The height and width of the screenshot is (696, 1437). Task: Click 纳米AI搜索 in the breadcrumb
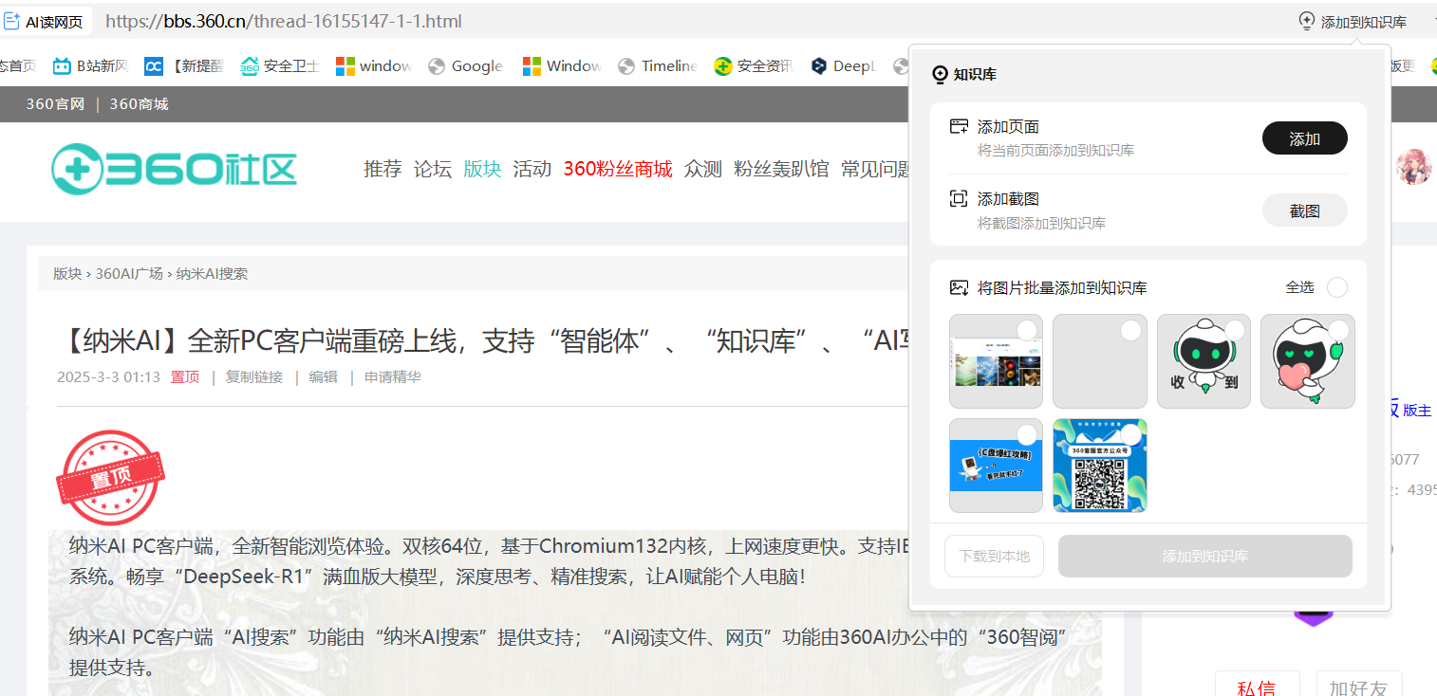tap(212, 273)
